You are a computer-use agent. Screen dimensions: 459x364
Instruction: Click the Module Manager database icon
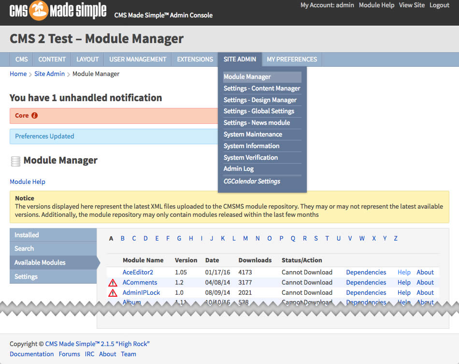coord(15,161)
